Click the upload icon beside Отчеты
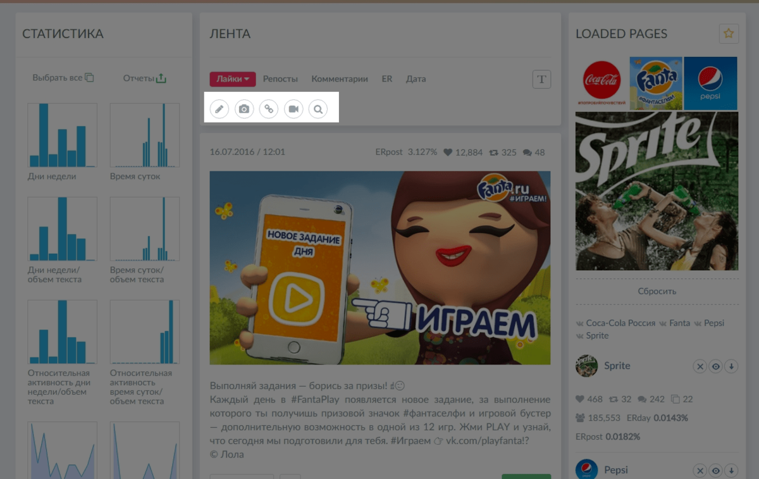This screenshot has height=479, width=759. [161, 78]
